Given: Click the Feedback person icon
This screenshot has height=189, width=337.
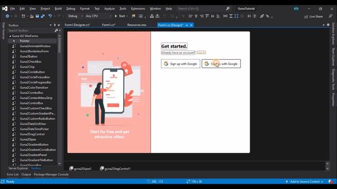Looking at the screenshot, I should coord(331,16).
